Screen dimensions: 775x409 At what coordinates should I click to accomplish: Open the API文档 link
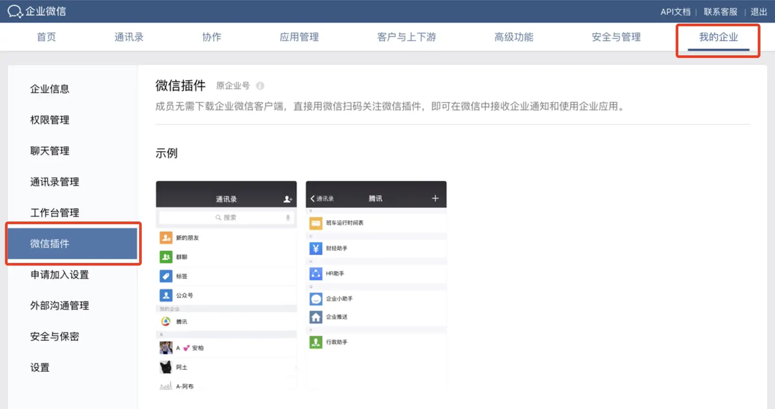[x=675, y=12]
